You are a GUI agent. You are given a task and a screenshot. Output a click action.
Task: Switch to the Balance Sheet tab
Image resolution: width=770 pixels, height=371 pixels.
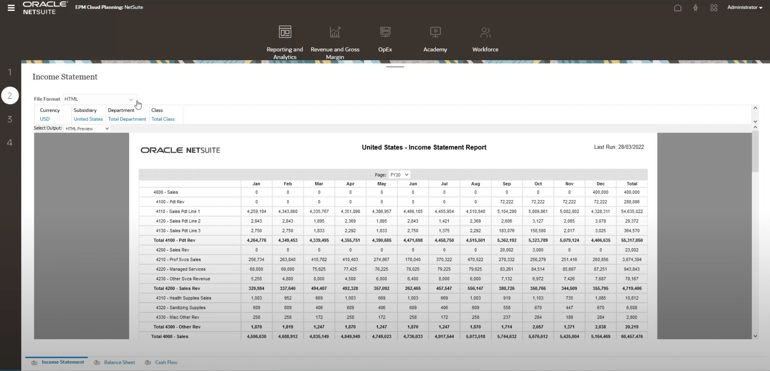[119, 362]
